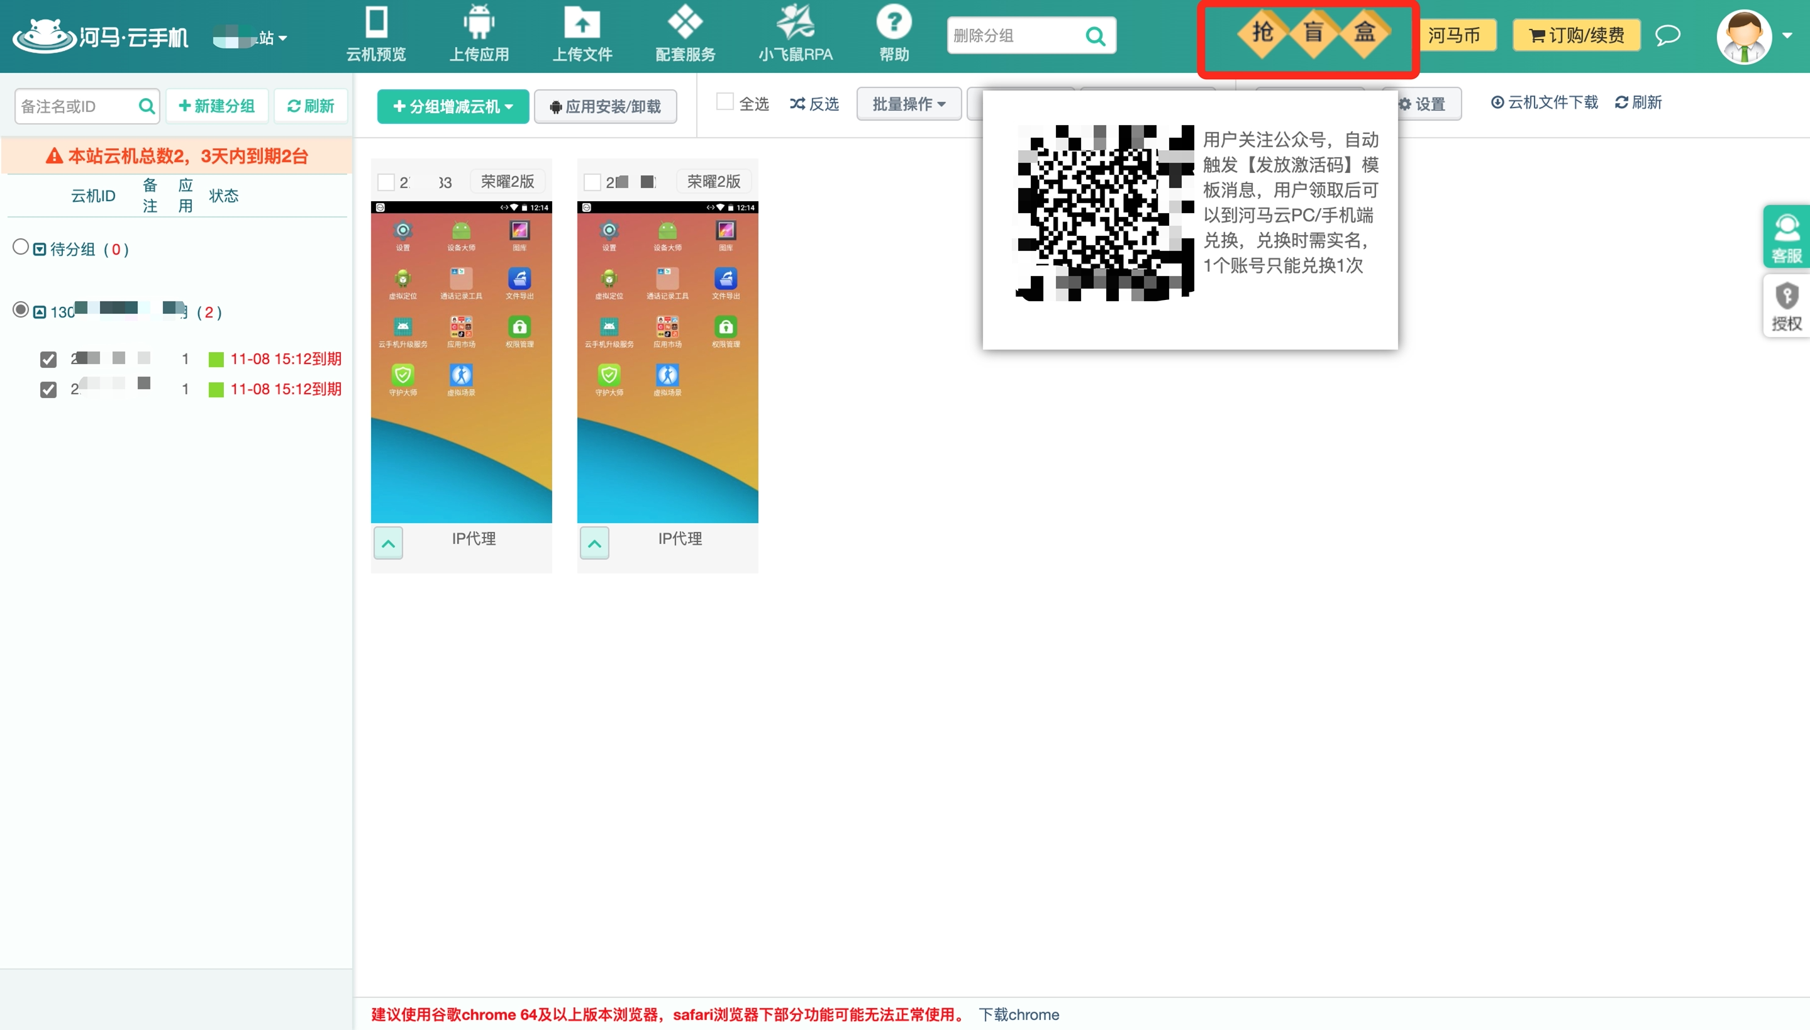Click the 下载chrome link
Viewport: 1810px width, 1030px height.
pos(1019,1014)
